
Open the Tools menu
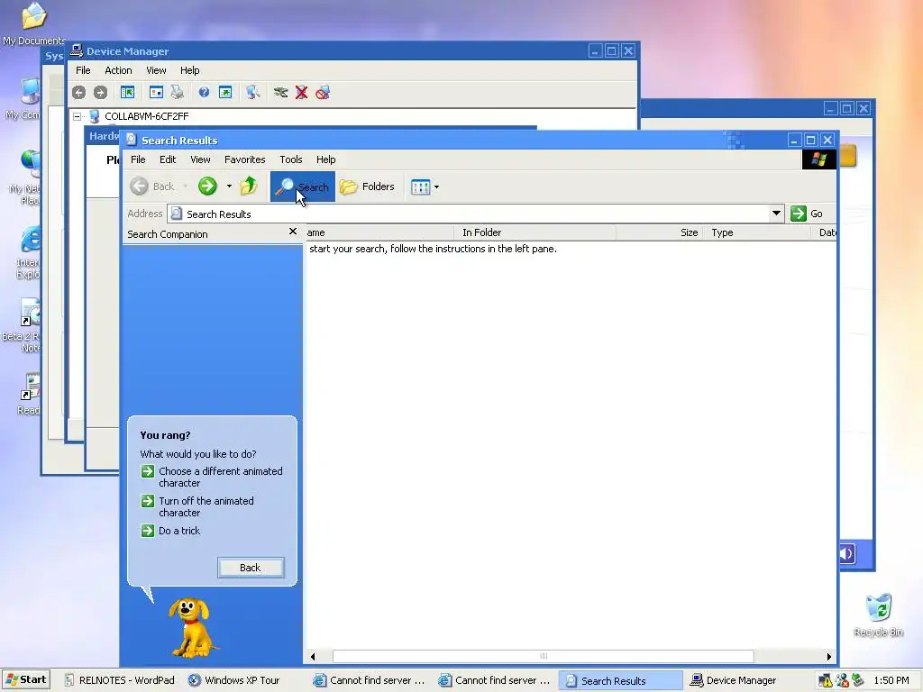291,159
